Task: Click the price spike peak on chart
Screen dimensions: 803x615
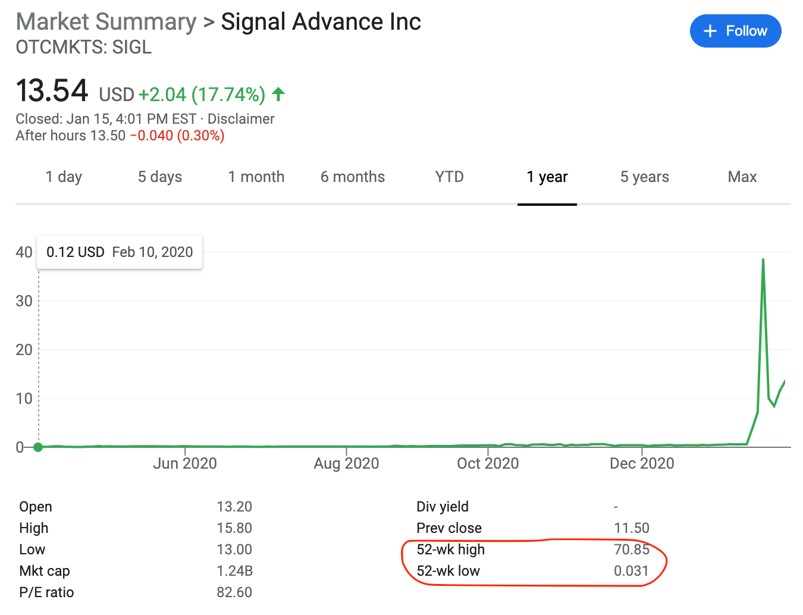Action: pyautogui.click(x=763, y=259)
